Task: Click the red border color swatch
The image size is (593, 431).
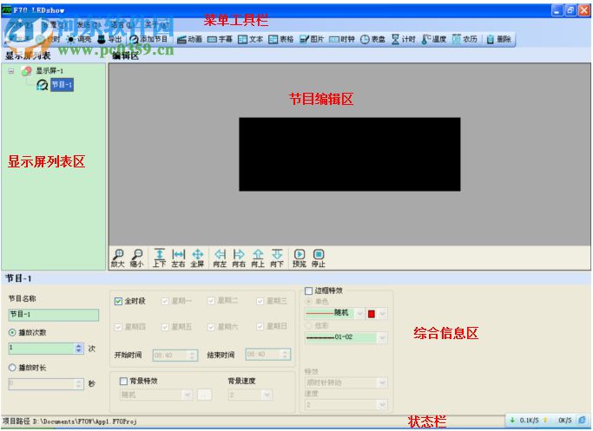Action: point(372,314)
